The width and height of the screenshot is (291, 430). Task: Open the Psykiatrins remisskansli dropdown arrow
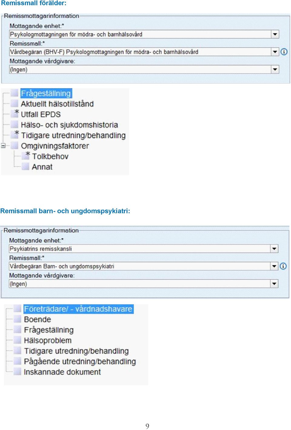click(274, 249)
